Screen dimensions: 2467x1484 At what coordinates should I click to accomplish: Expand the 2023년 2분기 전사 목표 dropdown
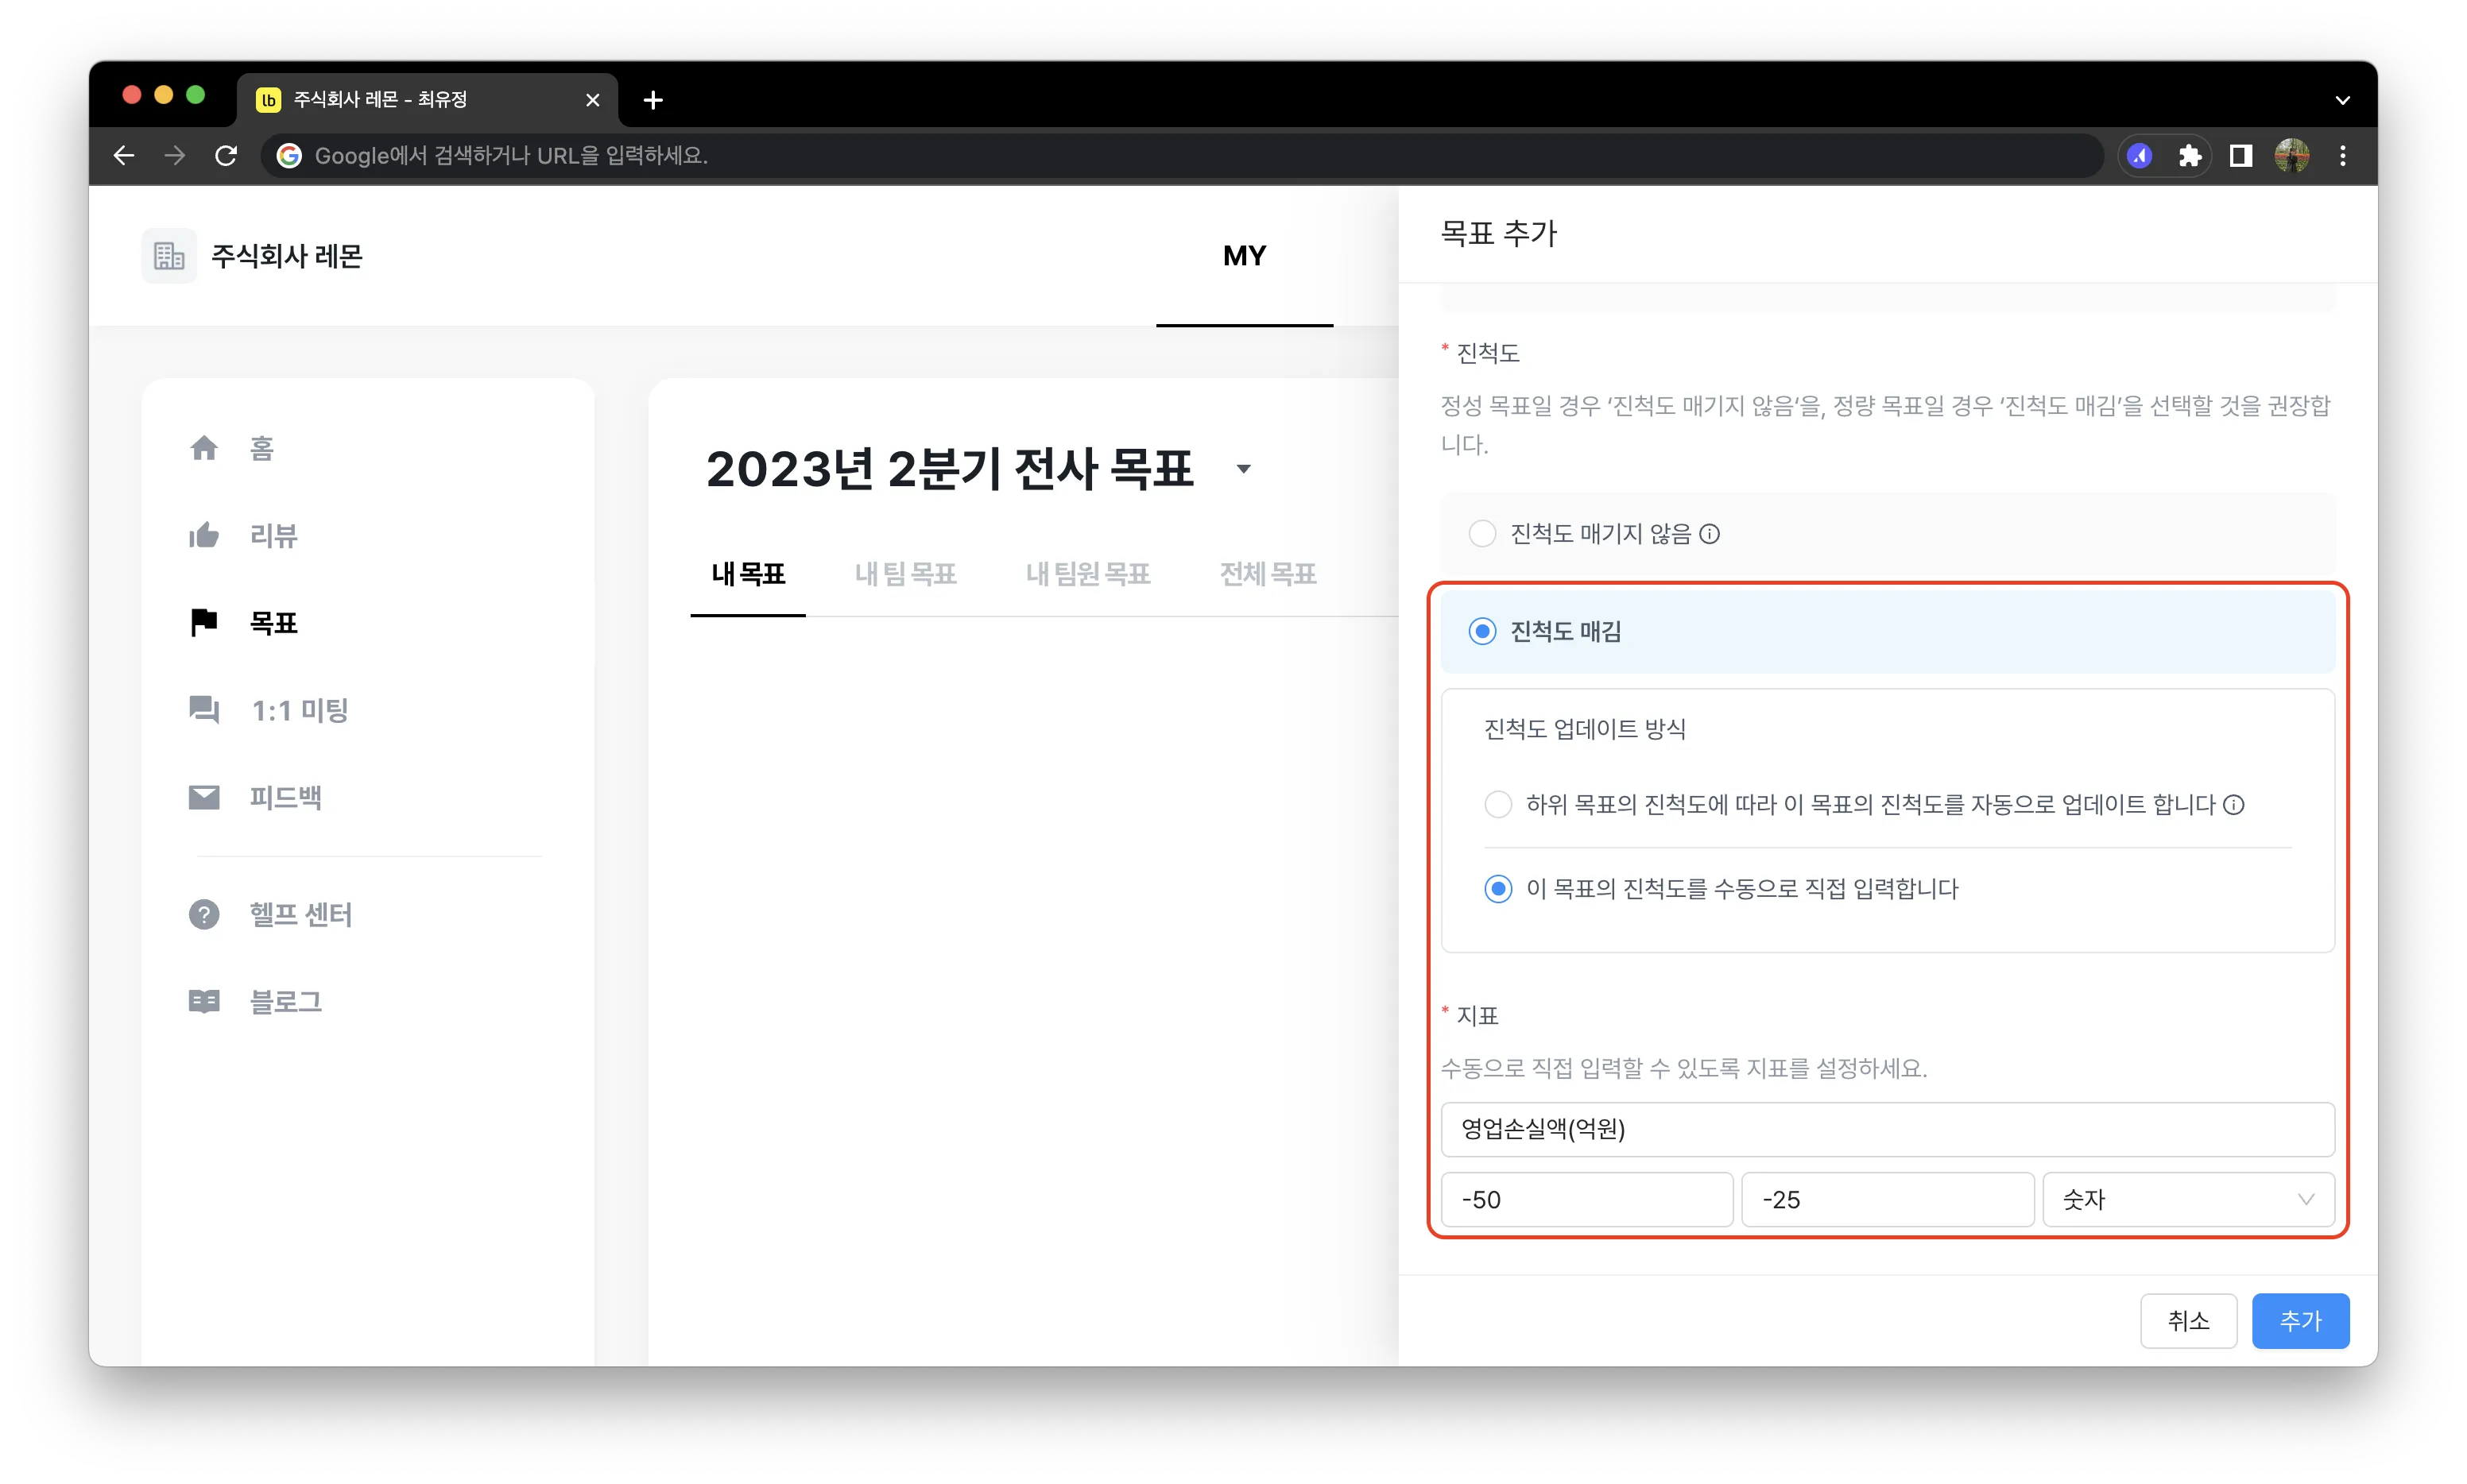tap(1244, 469)
